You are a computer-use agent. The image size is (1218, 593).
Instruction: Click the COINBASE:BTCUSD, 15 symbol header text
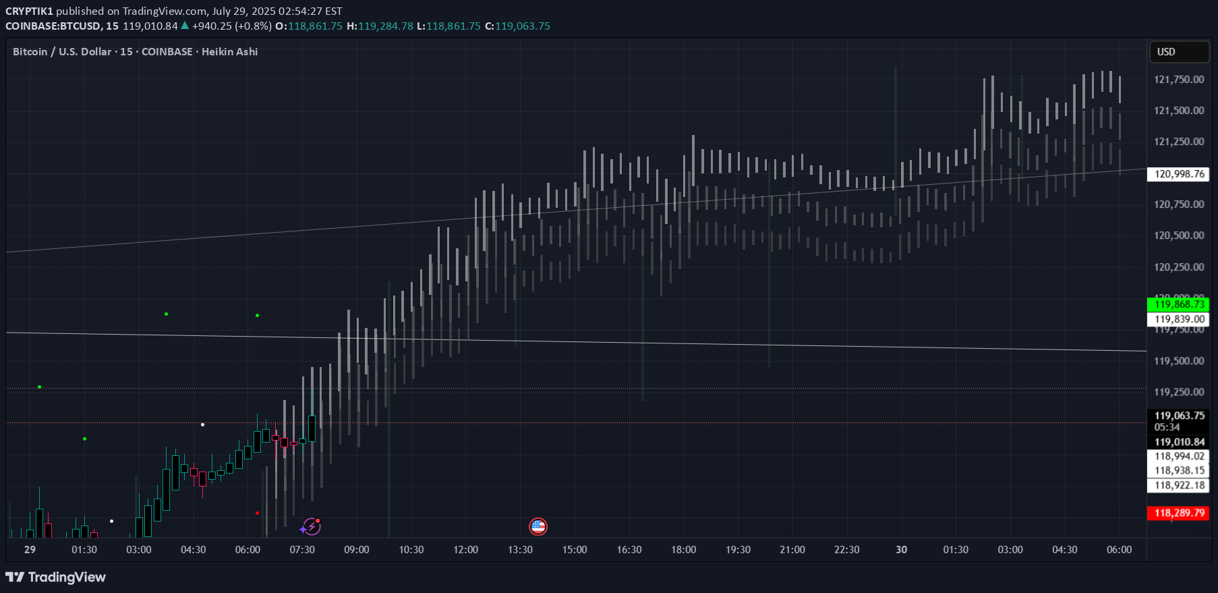(x=62, y=26)
